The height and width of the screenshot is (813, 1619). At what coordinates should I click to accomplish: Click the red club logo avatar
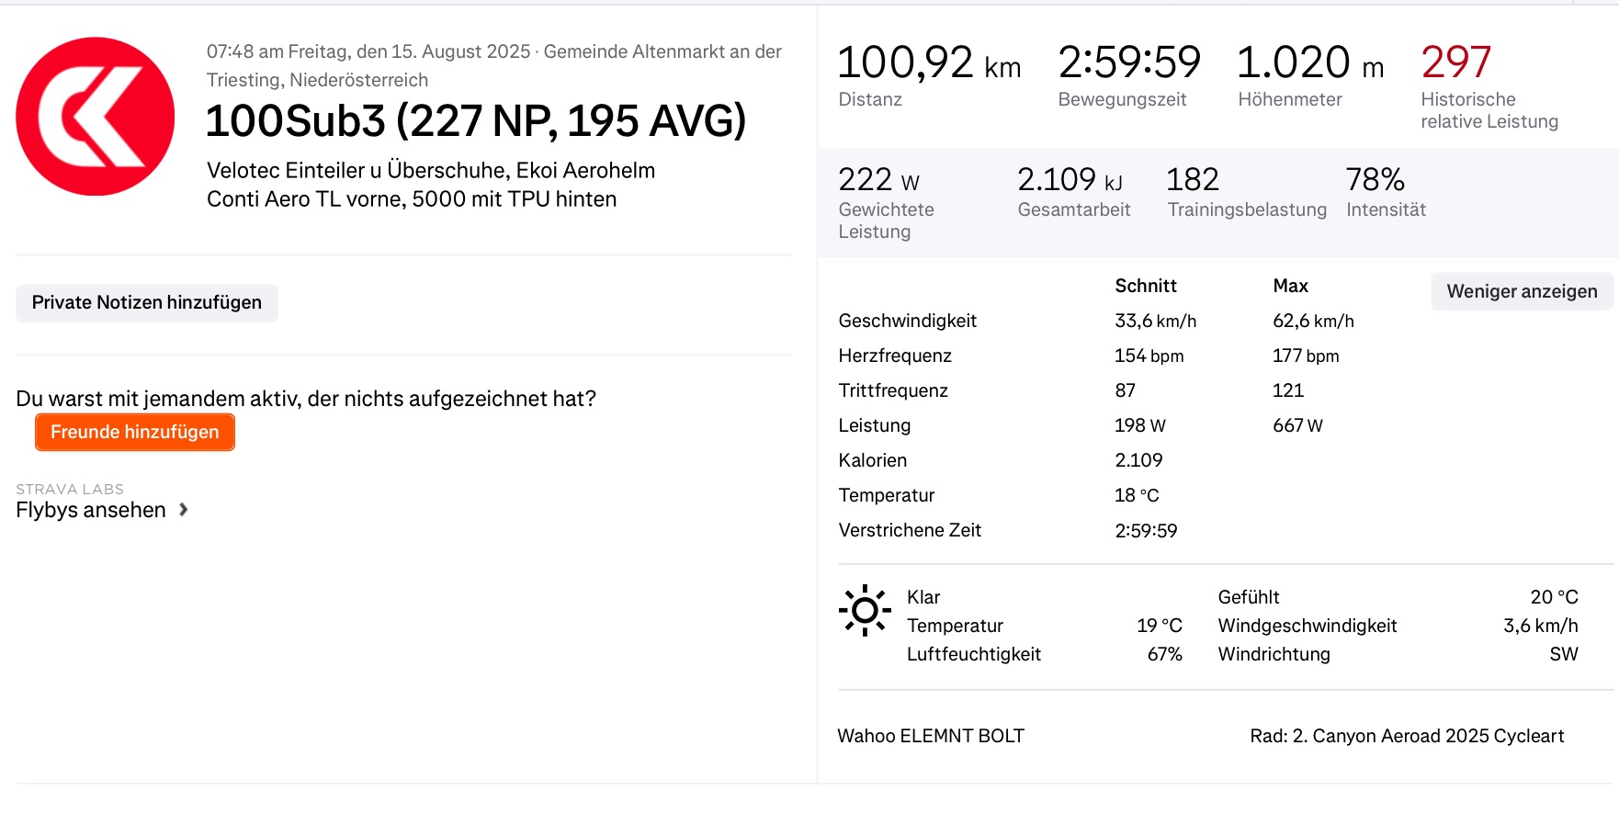96,117
